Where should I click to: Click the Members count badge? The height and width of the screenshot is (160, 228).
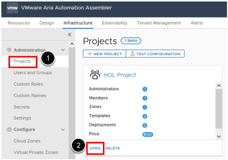tap(145, 98)
